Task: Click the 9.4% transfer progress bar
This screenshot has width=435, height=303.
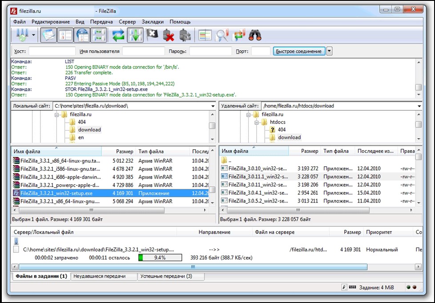Action: [160, 258]
